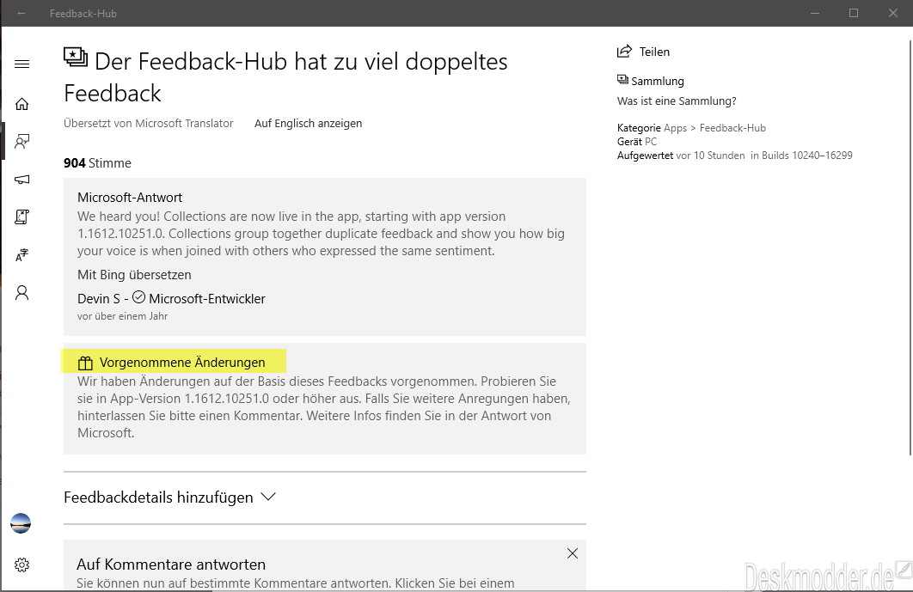Open Quests scroll icon in sidebar
Viewport: 913px width, 592px height.
tap(21, 217)
